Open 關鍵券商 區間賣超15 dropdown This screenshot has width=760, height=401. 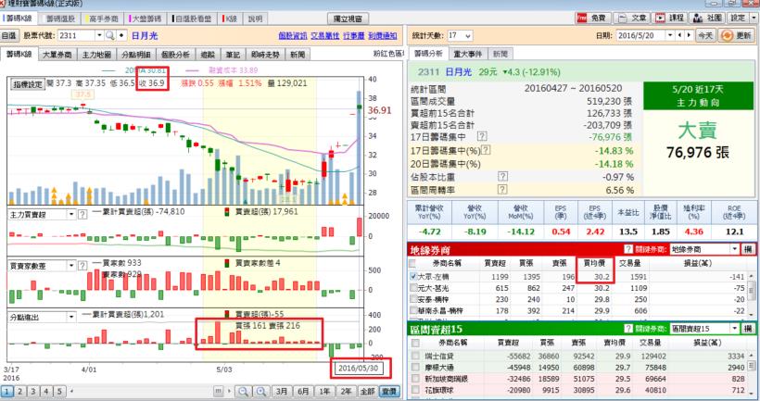tap(735, 329)
